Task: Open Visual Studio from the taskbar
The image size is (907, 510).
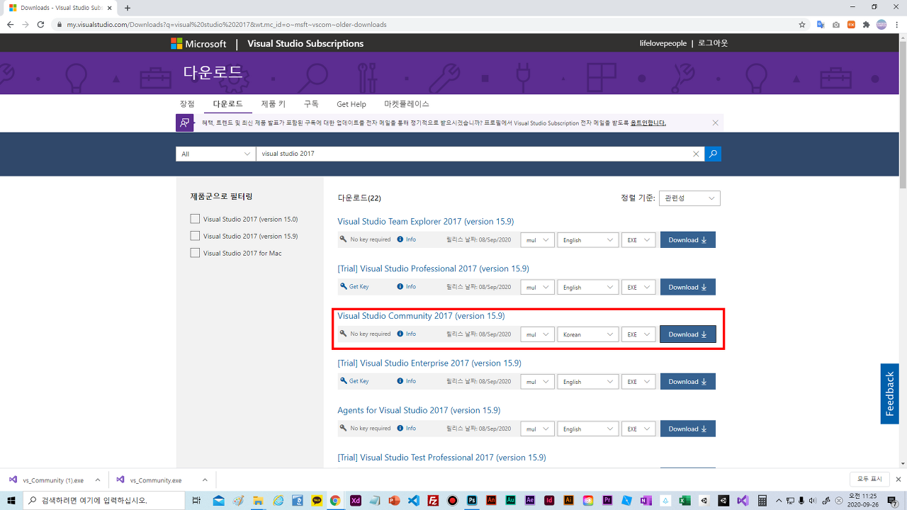Action: click(x=743, y=500)
